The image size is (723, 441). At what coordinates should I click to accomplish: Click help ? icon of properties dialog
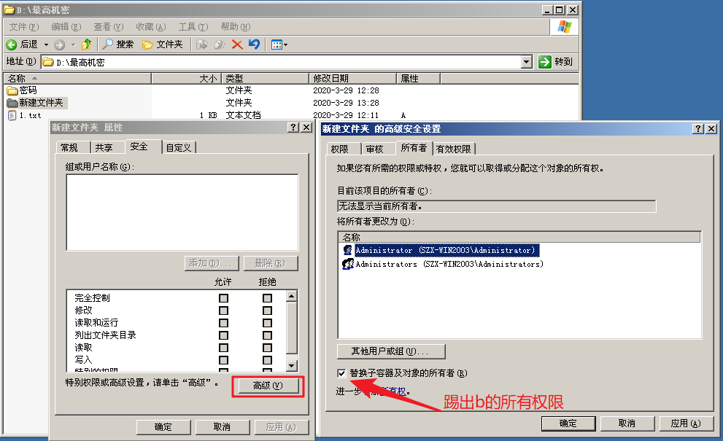pyautogui.click(x=293, y=128)
